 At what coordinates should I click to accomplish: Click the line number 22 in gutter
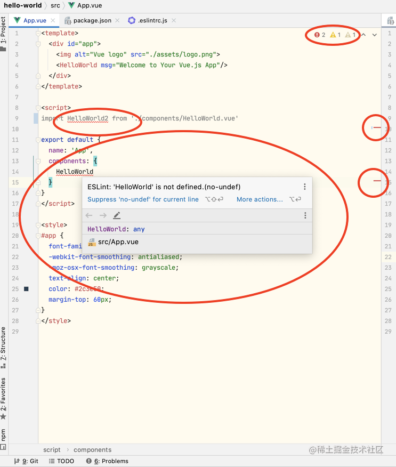tap(15, 257)
